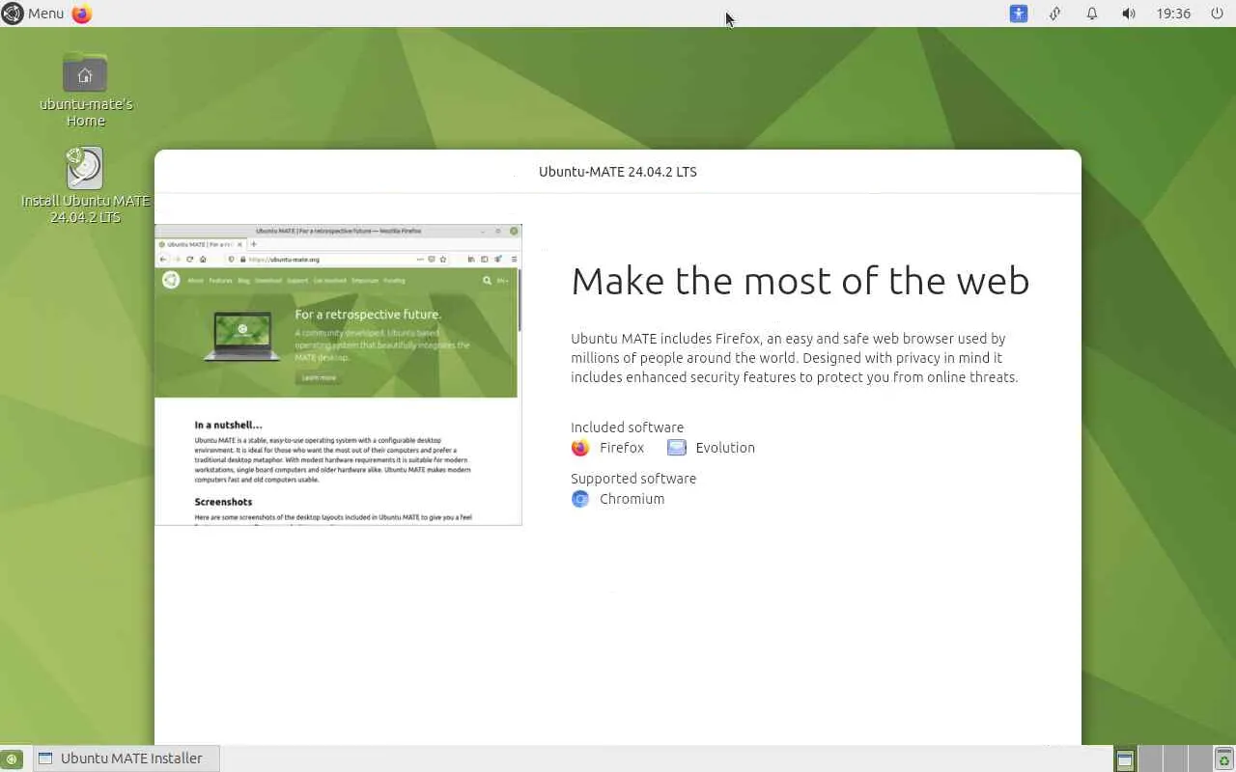Click the Evolution mail icon

click(x=676, y=448)
